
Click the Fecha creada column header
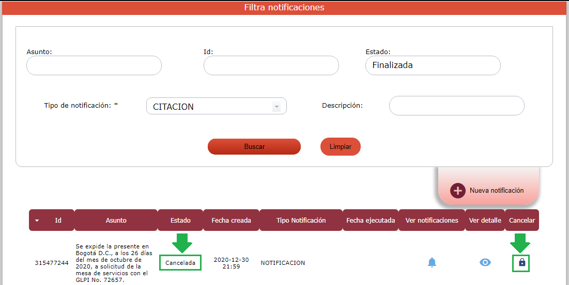coord(231,220)
